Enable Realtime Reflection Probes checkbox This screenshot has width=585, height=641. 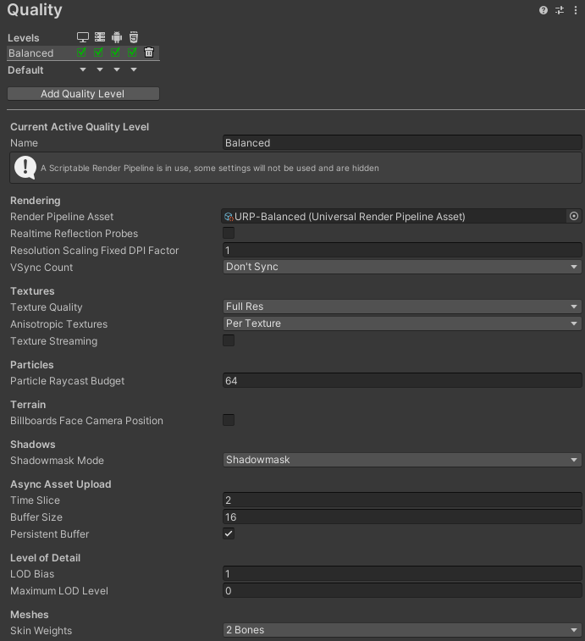click(229, 233)
